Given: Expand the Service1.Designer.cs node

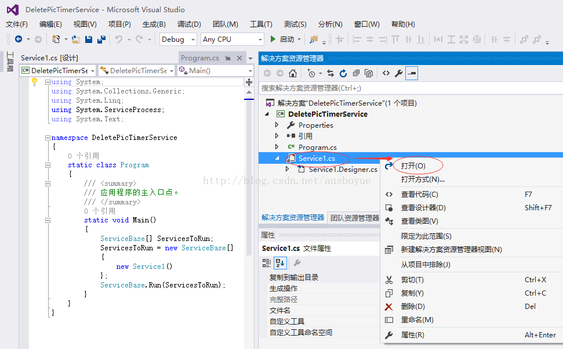Looking at the screenshot, I should (x=287, y=169).
